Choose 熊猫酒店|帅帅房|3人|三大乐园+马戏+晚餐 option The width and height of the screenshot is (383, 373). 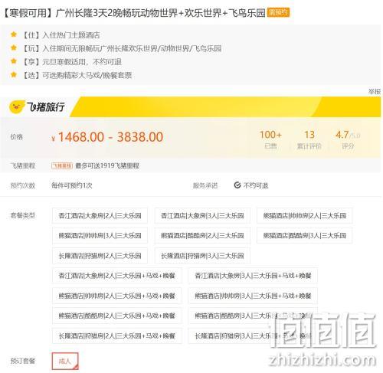(253, 296)
